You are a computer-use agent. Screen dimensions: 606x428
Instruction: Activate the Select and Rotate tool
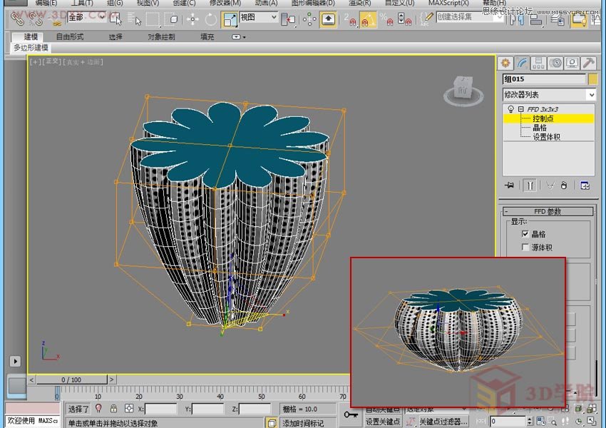(210, 18)
